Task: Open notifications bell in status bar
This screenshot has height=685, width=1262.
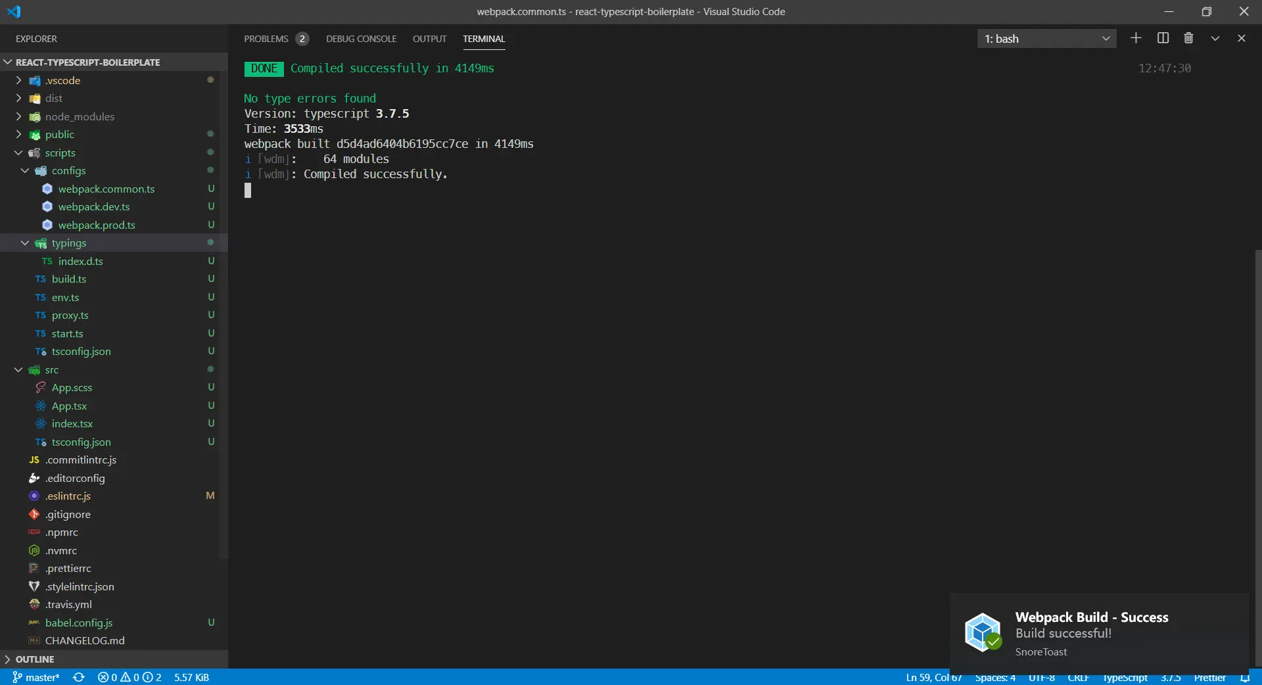Action: 1245,677
